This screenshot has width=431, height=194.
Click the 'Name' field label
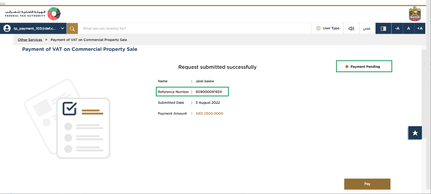tap(163, 81)
